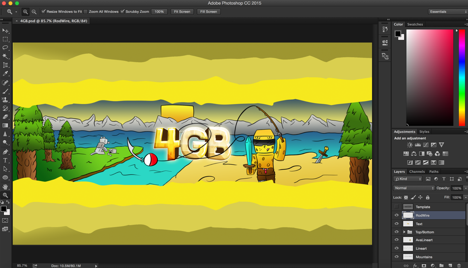Open the Normal blend mode dropdown
Viewport: 468px width, 268px height.
[414, 188]
